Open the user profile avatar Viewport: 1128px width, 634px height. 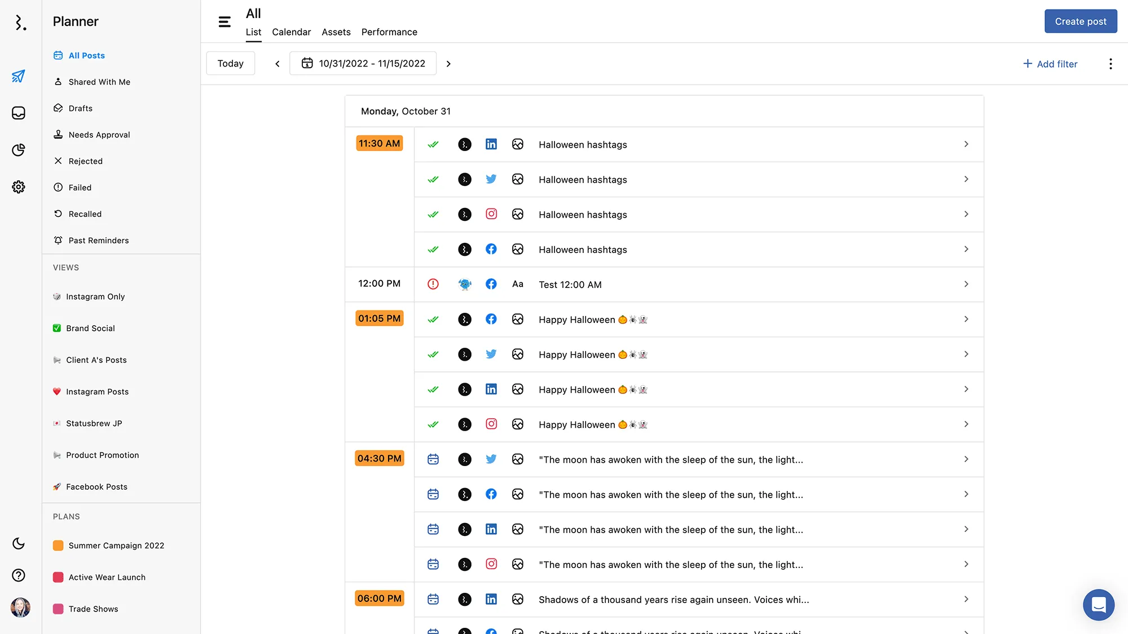pyautogui.click(x=20, y=608)
